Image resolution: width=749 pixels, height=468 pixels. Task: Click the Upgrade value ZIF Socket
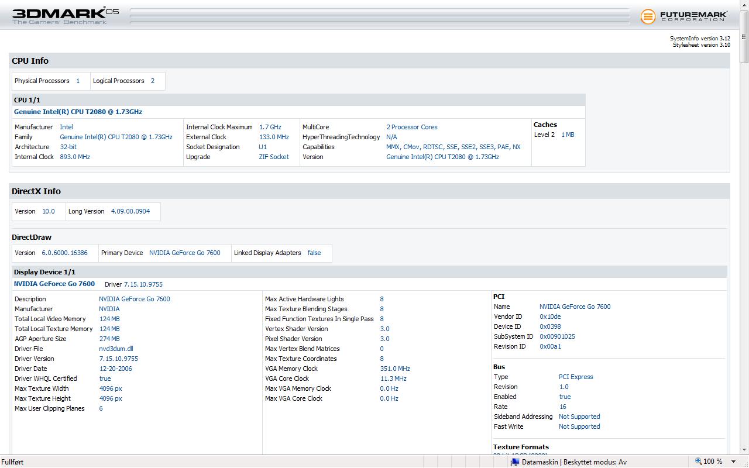pyautogui.click(x=274, y=157)
